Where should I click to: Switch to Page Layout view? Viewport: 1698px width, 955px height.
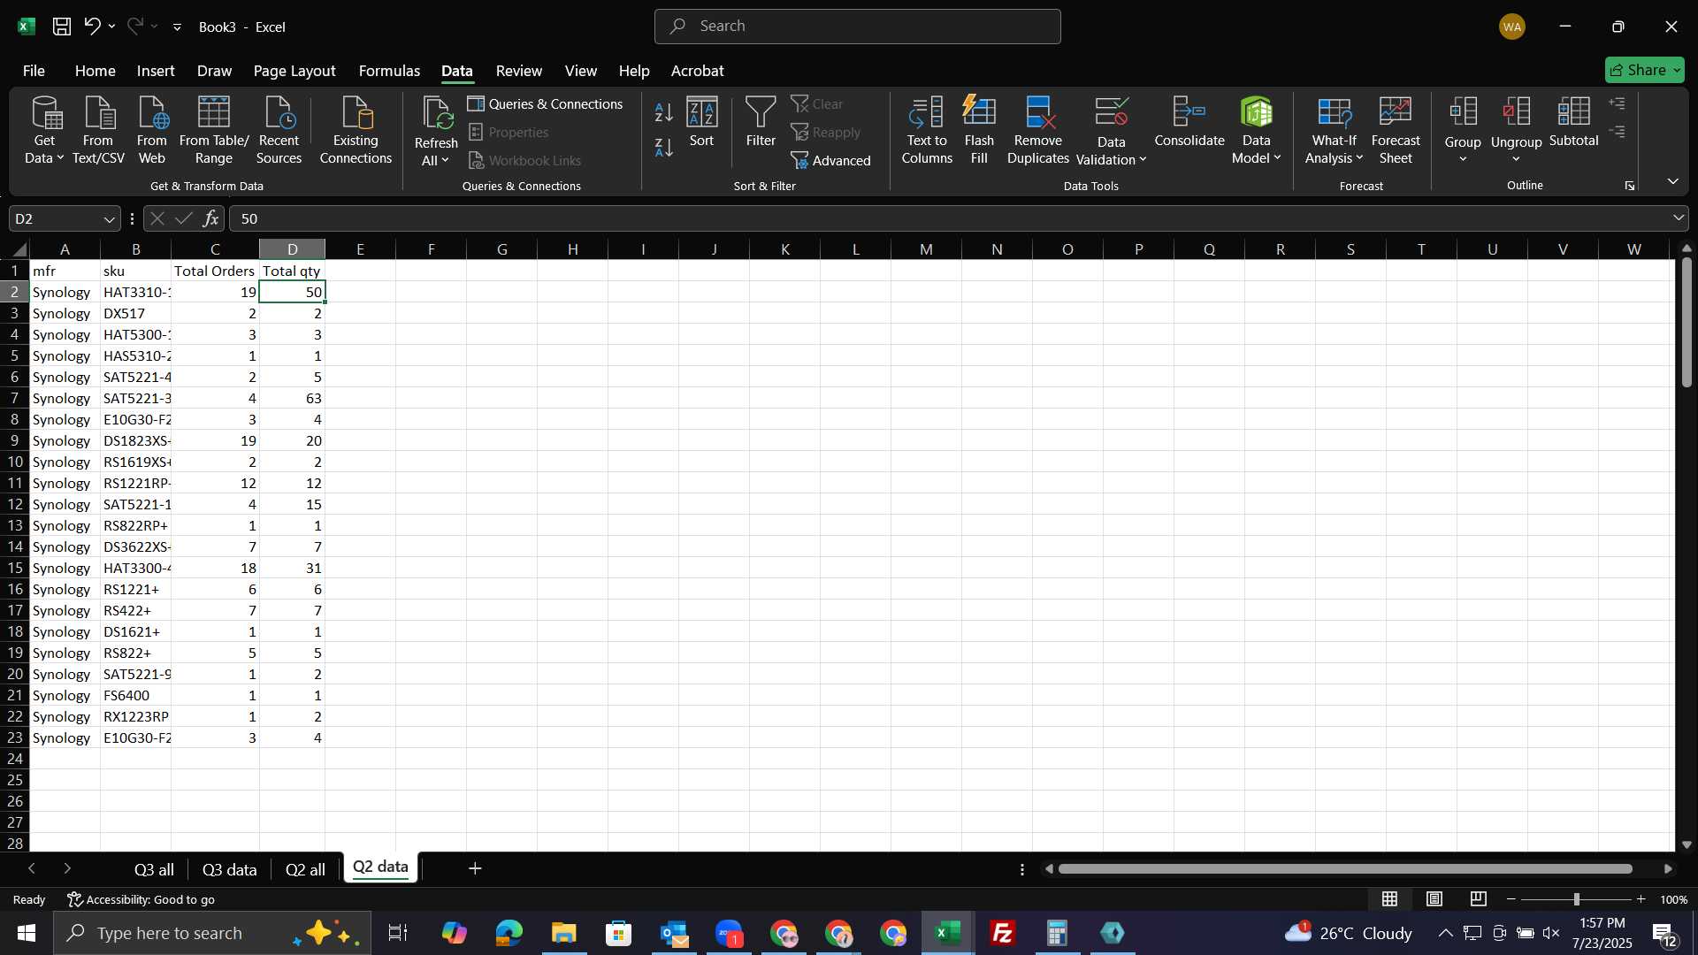(1434, 899)
